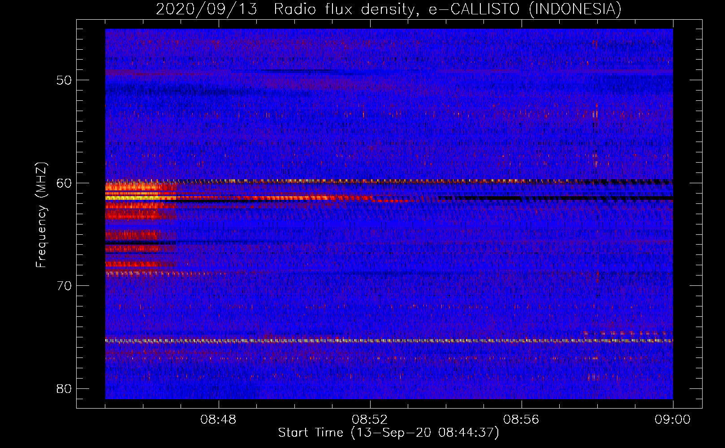This screenshot has width=725, height=448.
Task: Click the time tick label 08:56
Action: [521, 420]
